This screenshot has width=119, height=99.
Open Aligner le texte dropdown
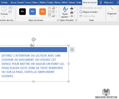click(89, 12)
